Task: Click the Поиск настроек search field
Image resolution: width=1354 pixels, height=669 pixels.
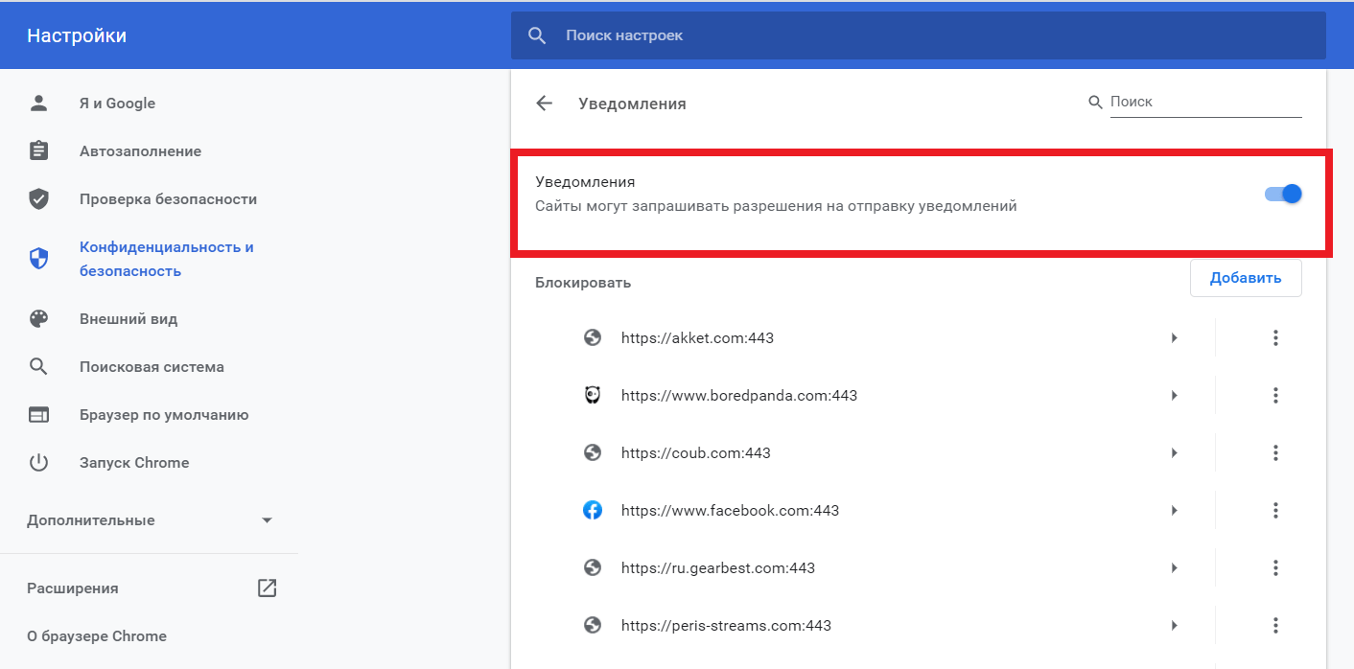Action: (x=921, y=35)
